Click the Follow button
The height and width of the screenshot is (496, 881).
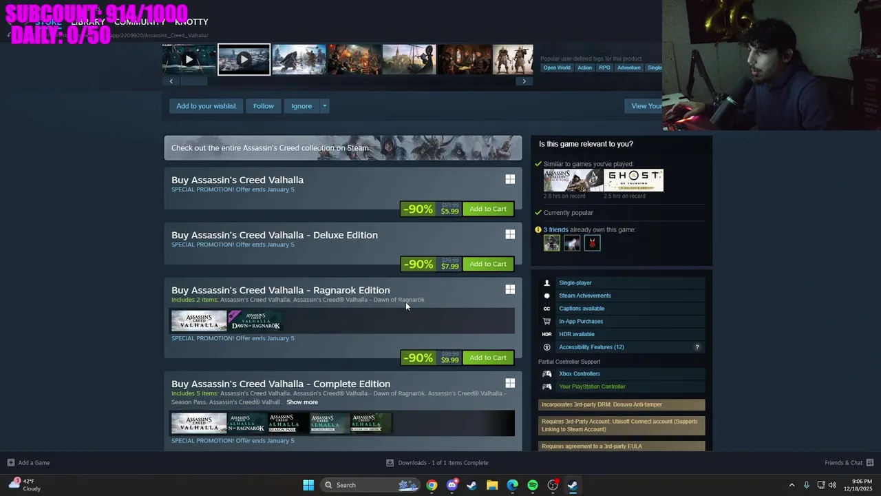point(263,106)
